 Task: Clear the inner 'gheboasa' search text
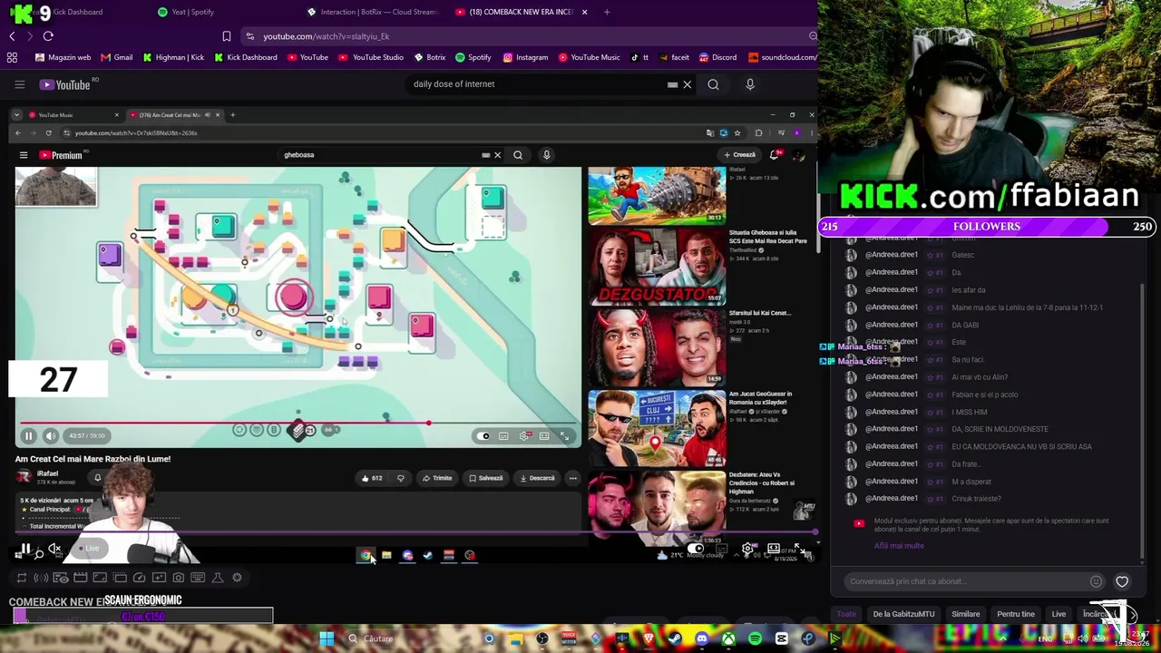click(x=497, y=155)
